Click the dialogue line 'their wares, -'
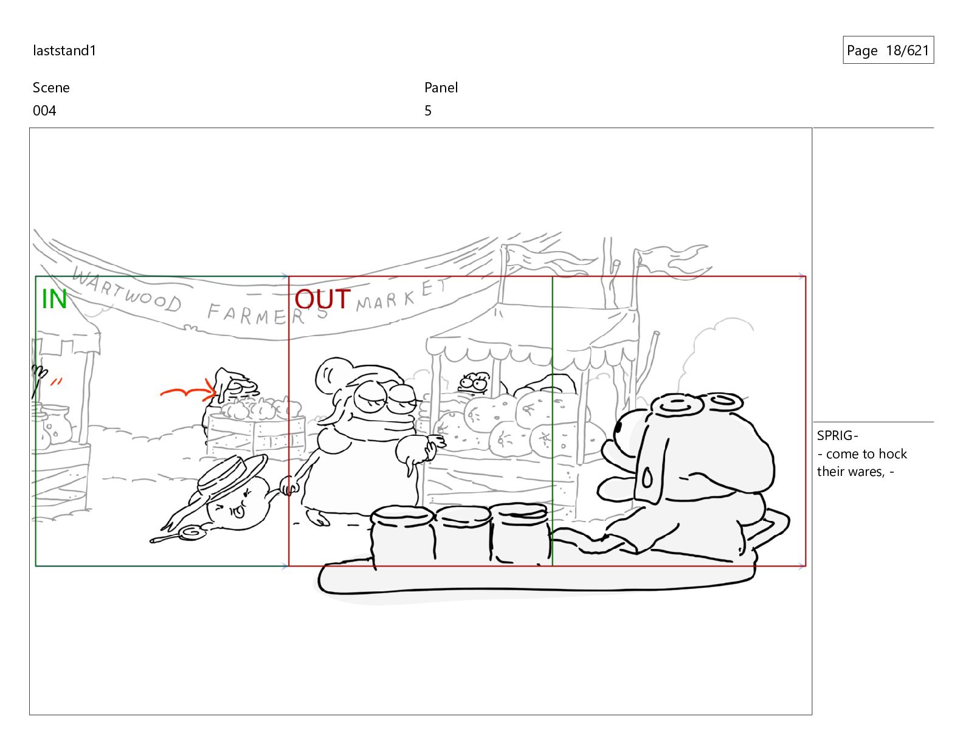The height and width of the screenshot is (744, 963). [855, 472]
